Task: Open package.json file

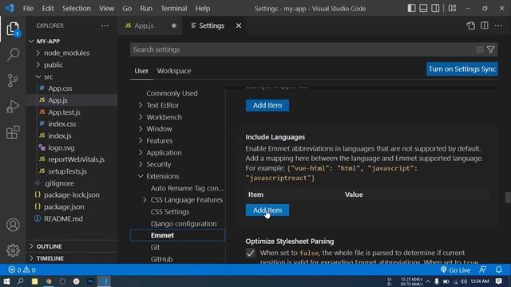Action: tap(64, 206)
